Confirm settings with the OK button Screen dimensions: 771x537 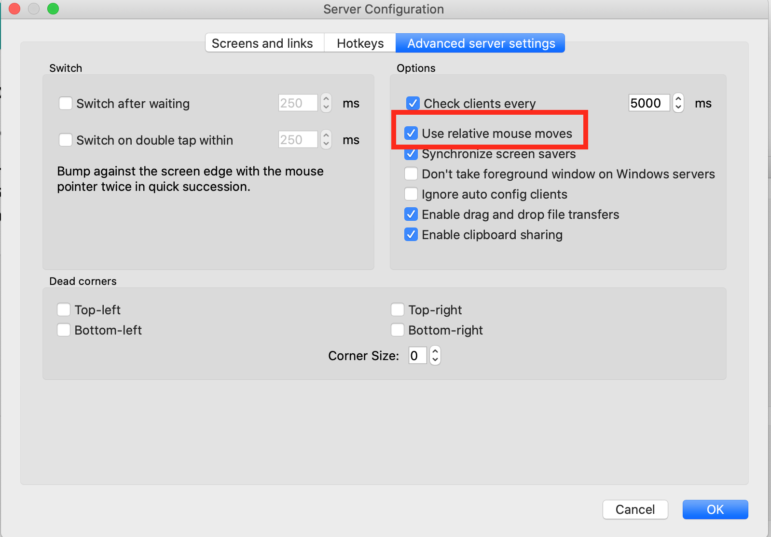coord(715,510)
